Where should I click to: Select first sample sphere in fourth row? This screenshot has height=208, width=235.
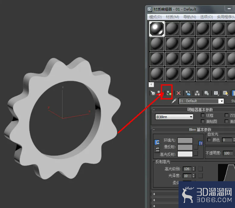pyautogui.click(x=157, y=74)
